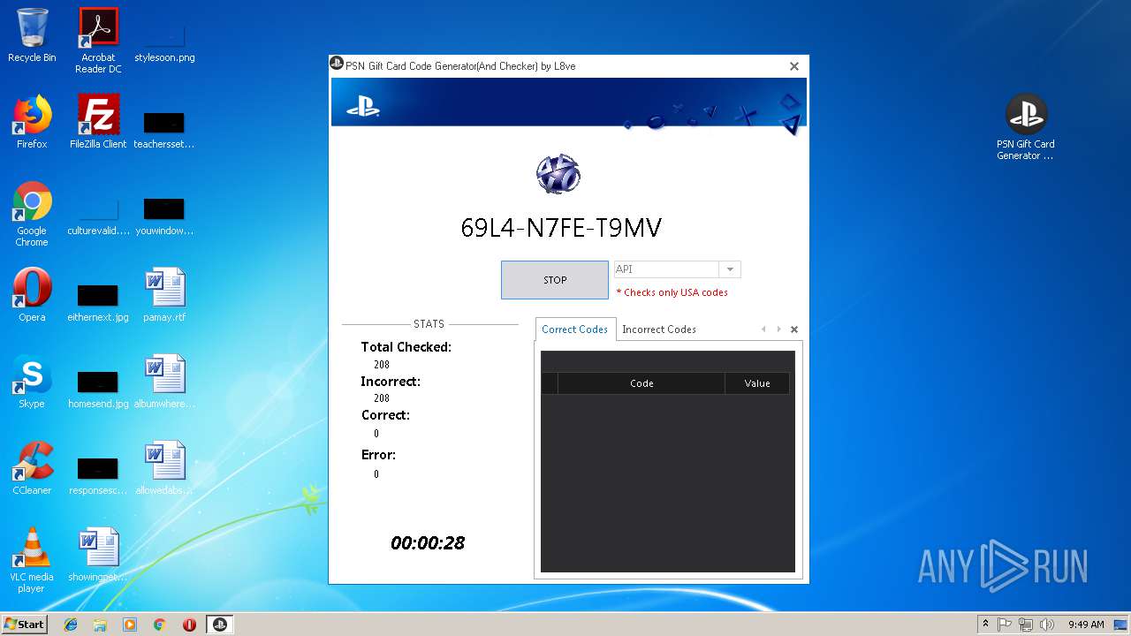Click the Incorrect count label

391,382
